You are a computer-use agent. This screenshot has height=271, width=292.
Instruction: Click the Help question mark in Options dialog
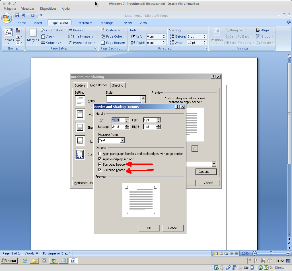(x=178, y=107)
